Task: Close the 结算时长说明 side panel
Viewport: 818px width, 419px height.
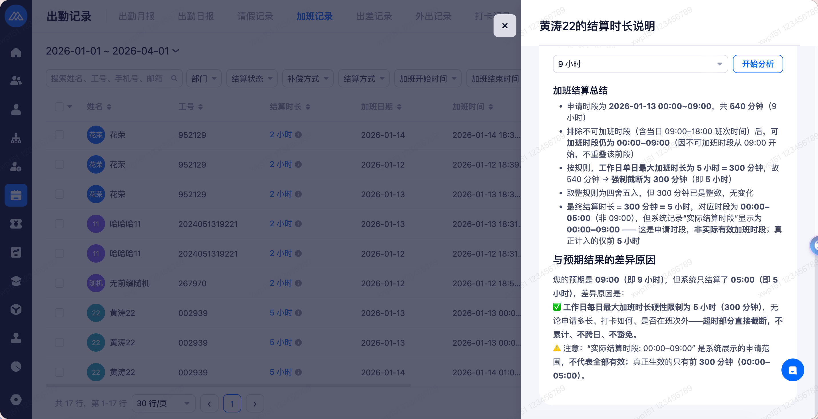Action: click(x=505, y=26)
